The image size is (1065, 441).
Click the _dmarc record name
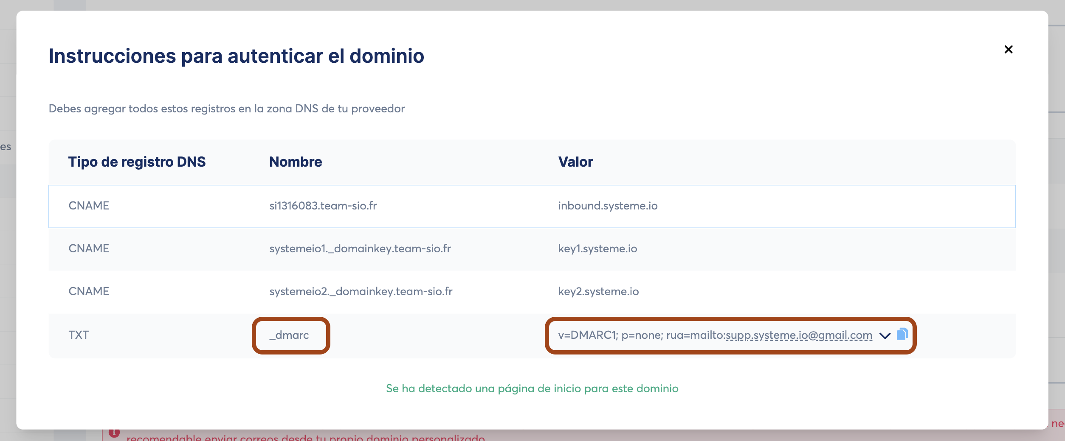[289, 335]
